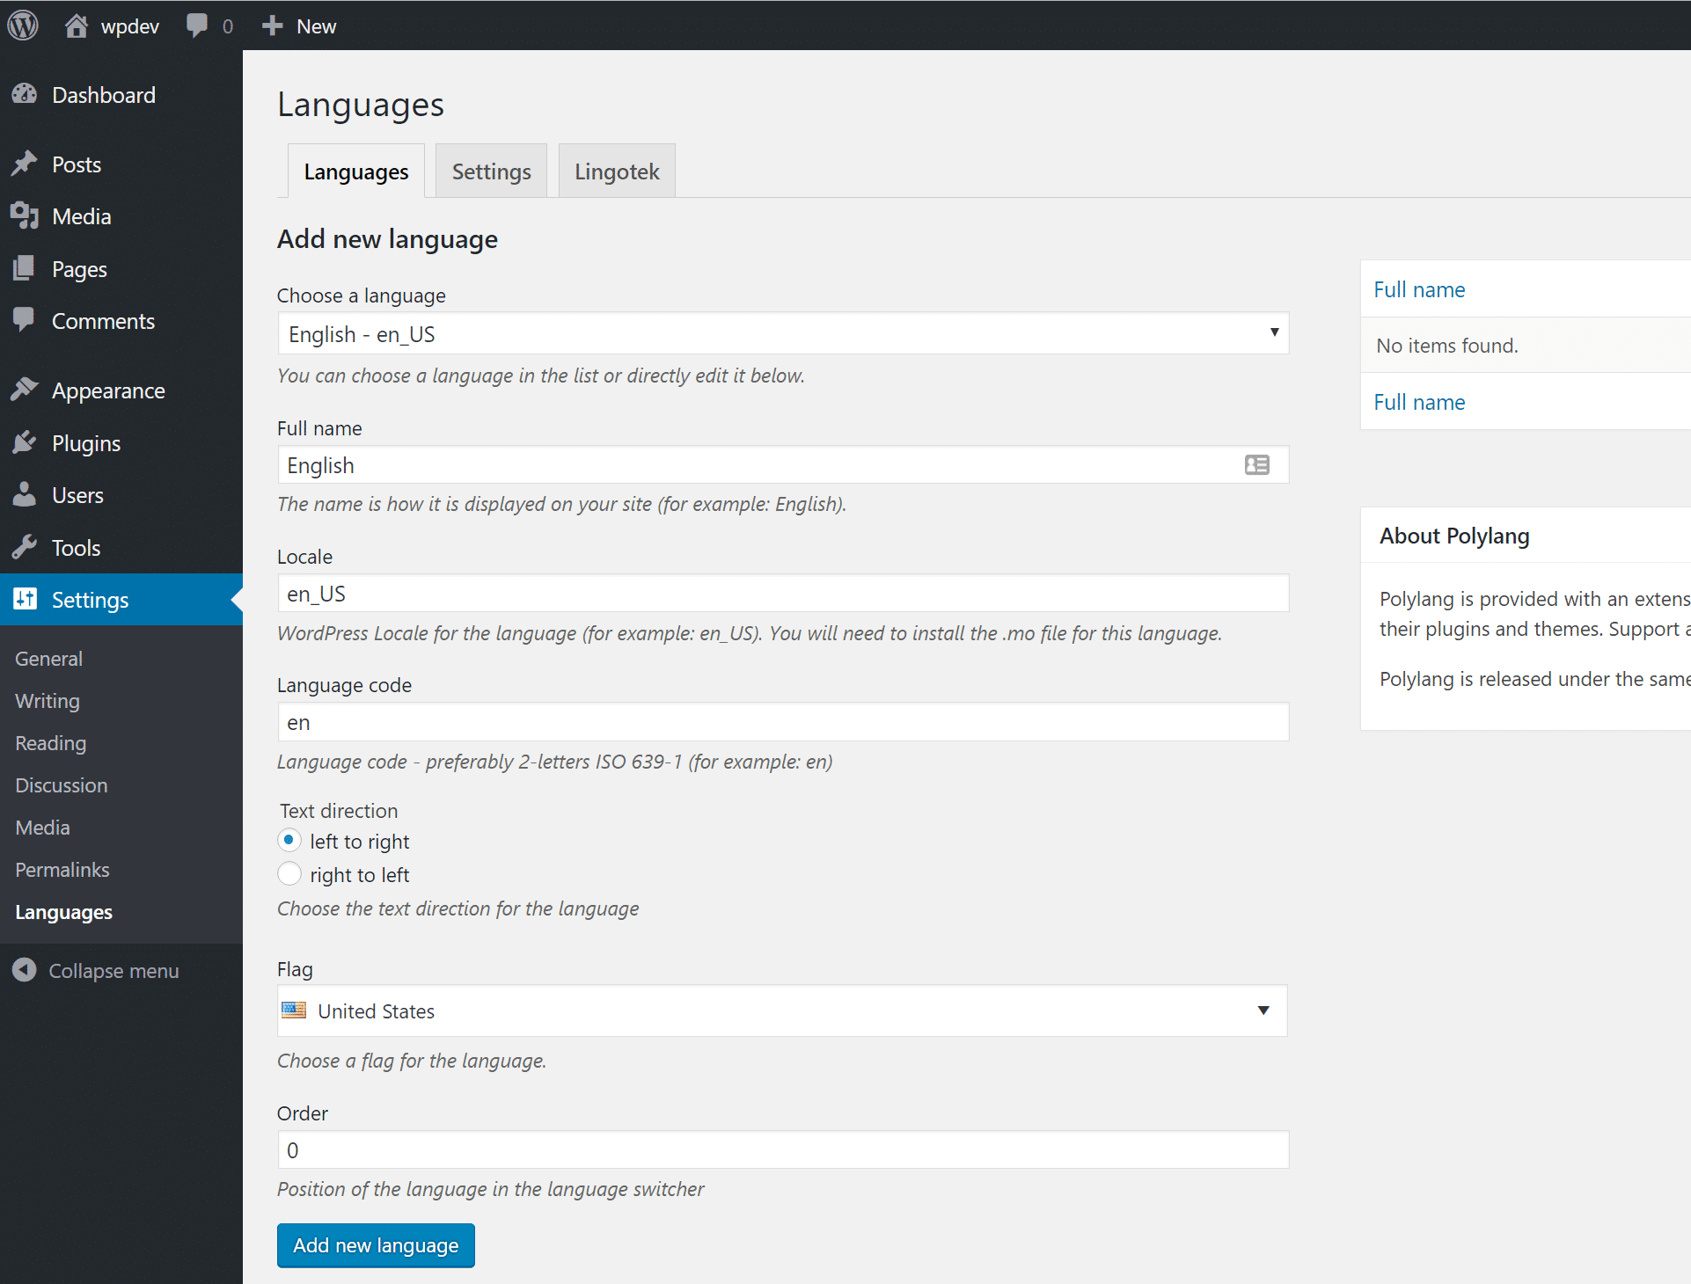The height and width of the screenshot is (1284, 1691).
Task: Click the Plugins menu icon
Action: tap(26, 442)
